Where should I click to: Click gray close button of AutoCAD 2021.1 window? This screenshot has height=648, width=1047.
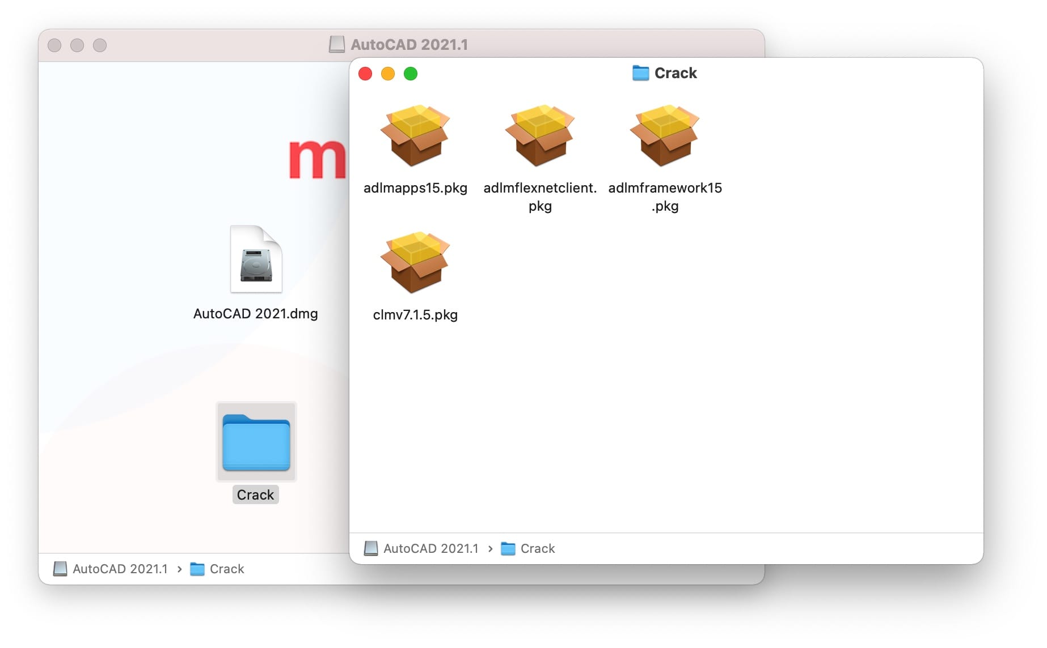click(x=54, y=45)
